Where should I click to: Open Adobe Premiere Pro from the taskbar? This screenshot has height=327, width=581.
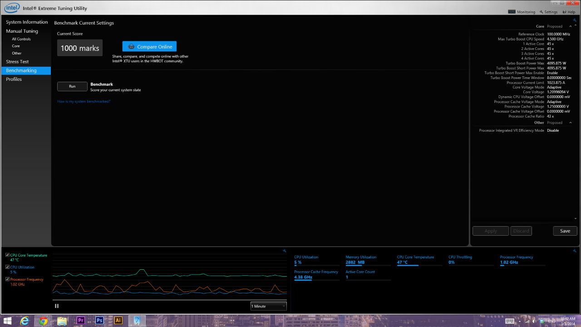coord(81,321)
